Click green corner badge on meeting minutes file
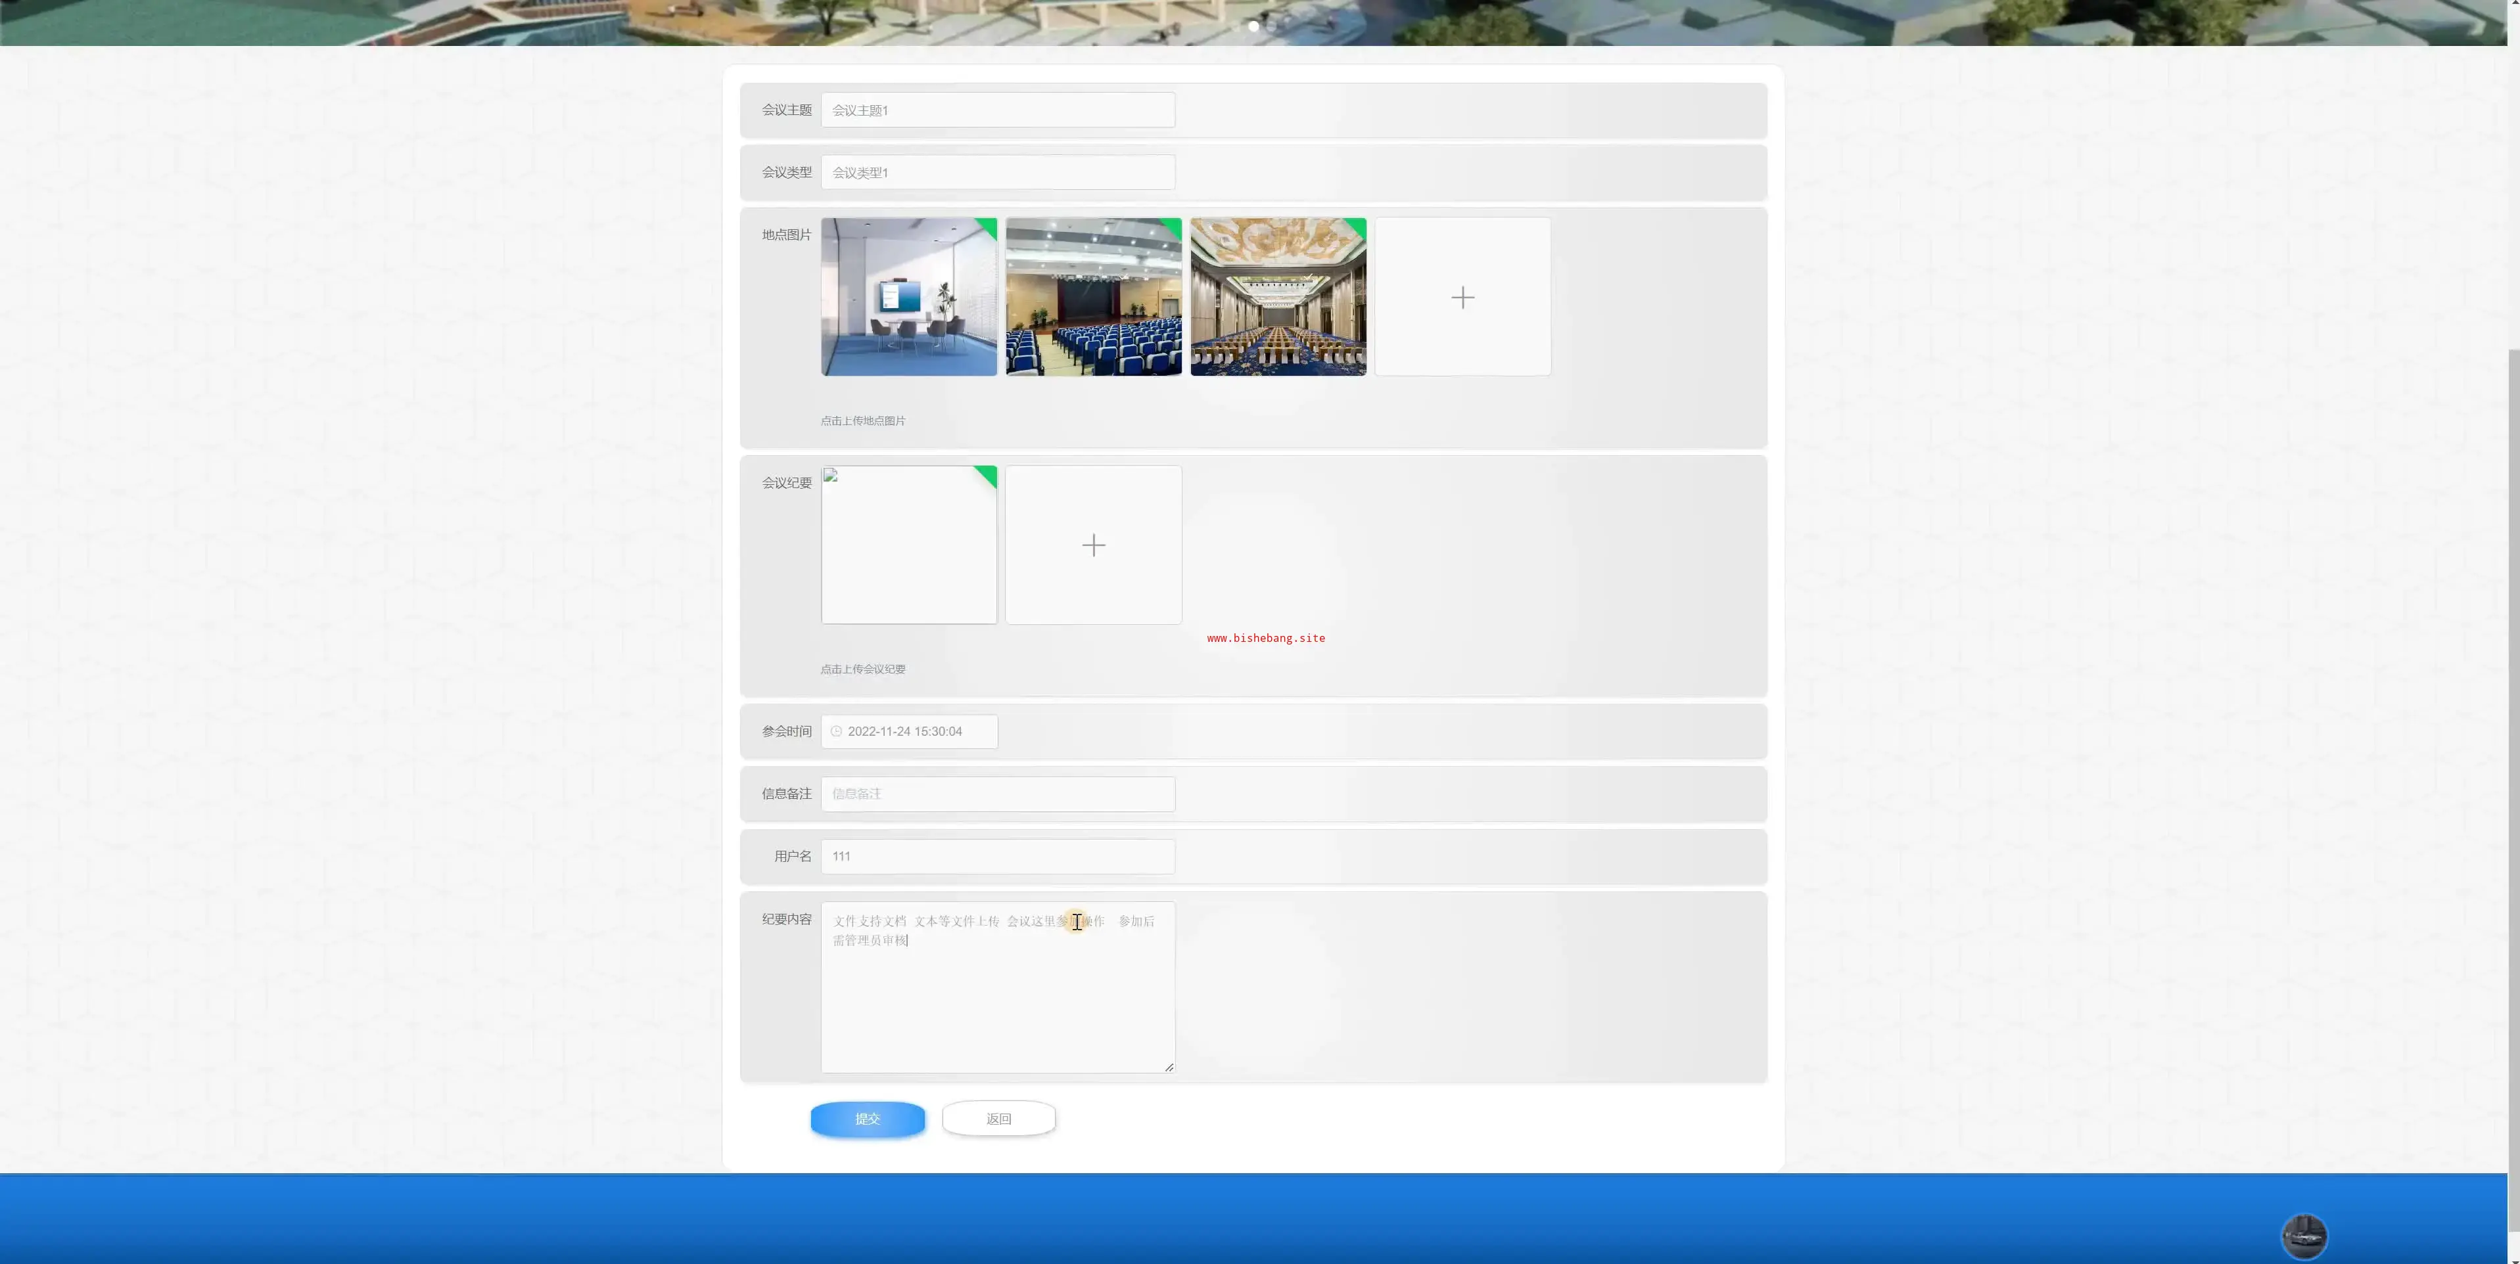The image size is (2520, 1264). (x=988, y=475)
